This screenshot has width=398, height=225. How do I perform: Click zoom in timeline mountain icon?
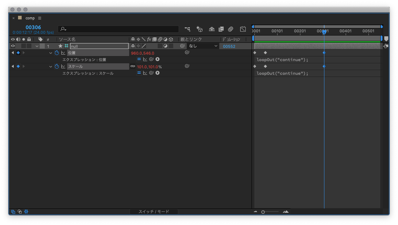[x=286, y=212]
